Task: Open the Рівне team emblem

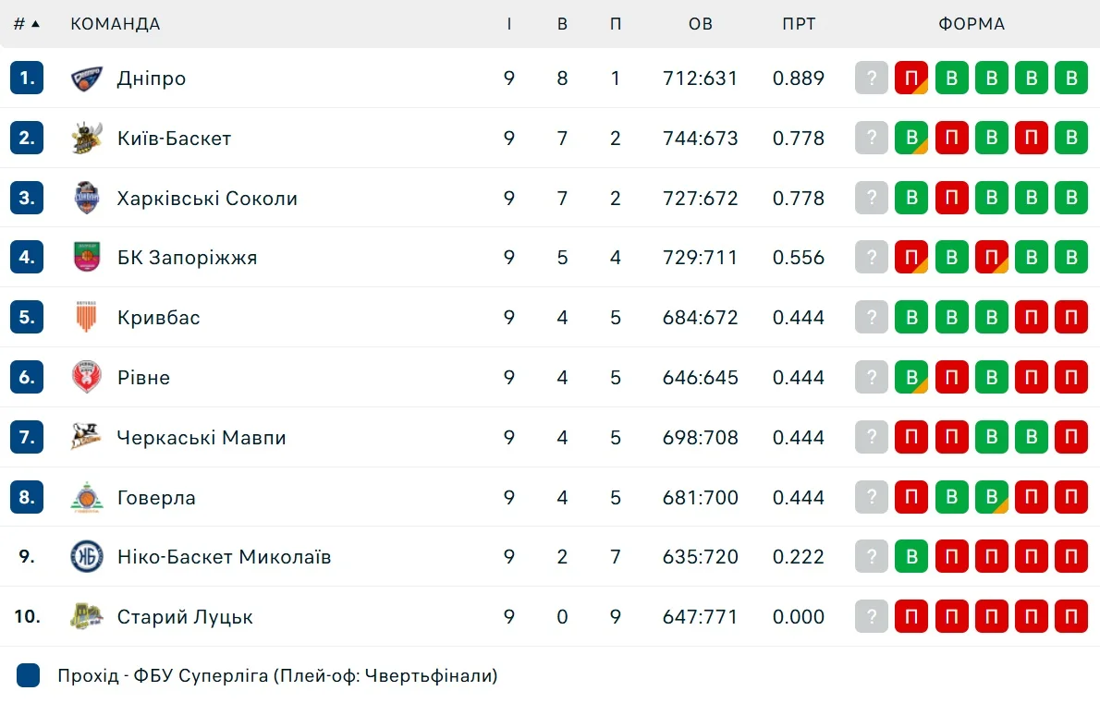Action: coord(87,377)
